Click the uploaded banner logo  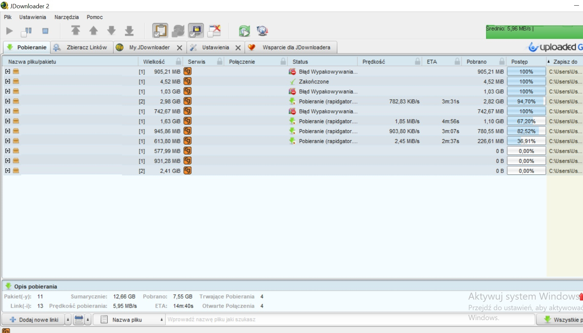556,47
